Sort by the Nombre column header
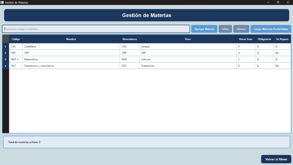This screenshot has height=165, width=293. point(71,39)
